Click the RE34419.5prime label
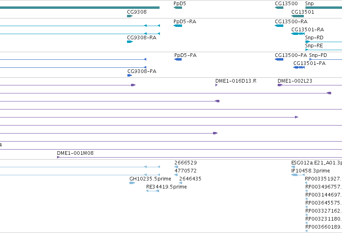Screen dimensions: 342x233 click(166, 187)
